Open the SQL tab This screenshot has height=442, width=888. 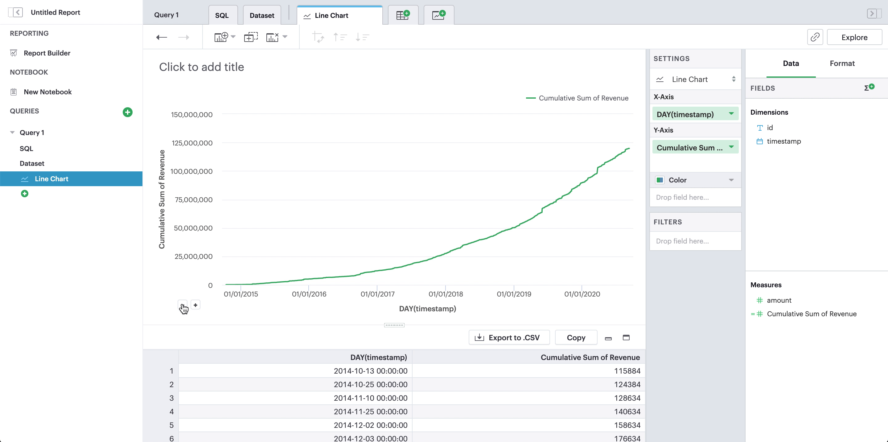coord(222,15)
